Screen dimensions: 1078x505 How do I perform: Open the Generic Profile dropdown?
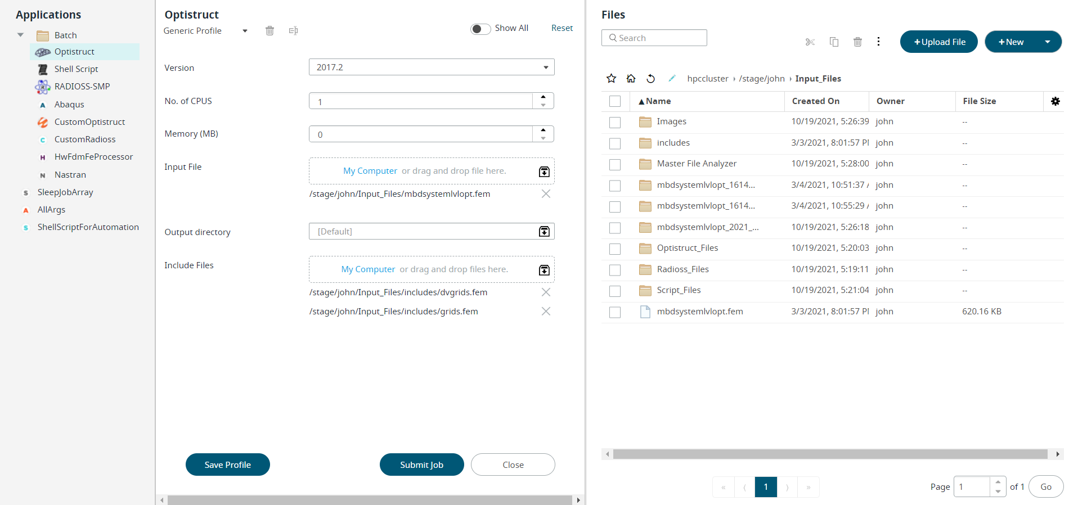[245, 31]
